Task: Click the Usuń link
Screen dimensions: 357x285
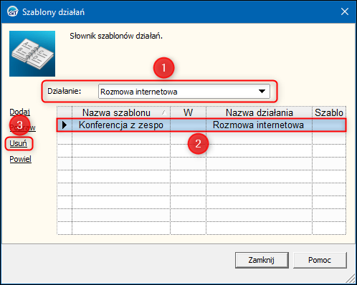Action: [18, 143]
